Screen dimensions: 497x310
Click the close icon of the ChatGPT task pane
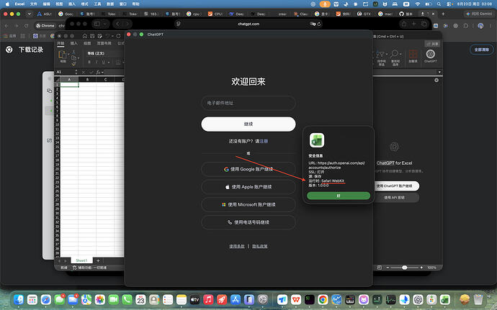pos(436,80)
